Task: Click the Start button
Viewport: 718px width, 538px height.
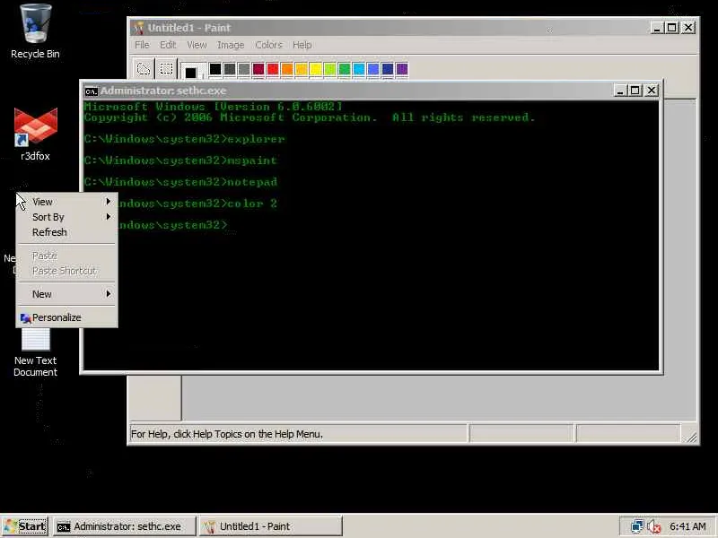Action: [x=25, y=526]
